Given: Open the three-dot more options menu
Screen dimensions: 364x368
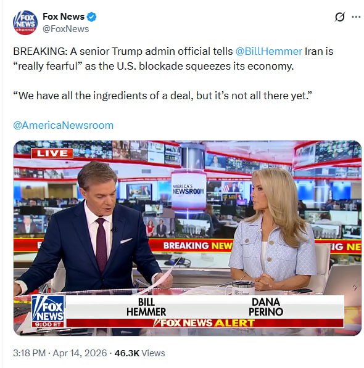Looking at the screenshot, I should 356,17.
